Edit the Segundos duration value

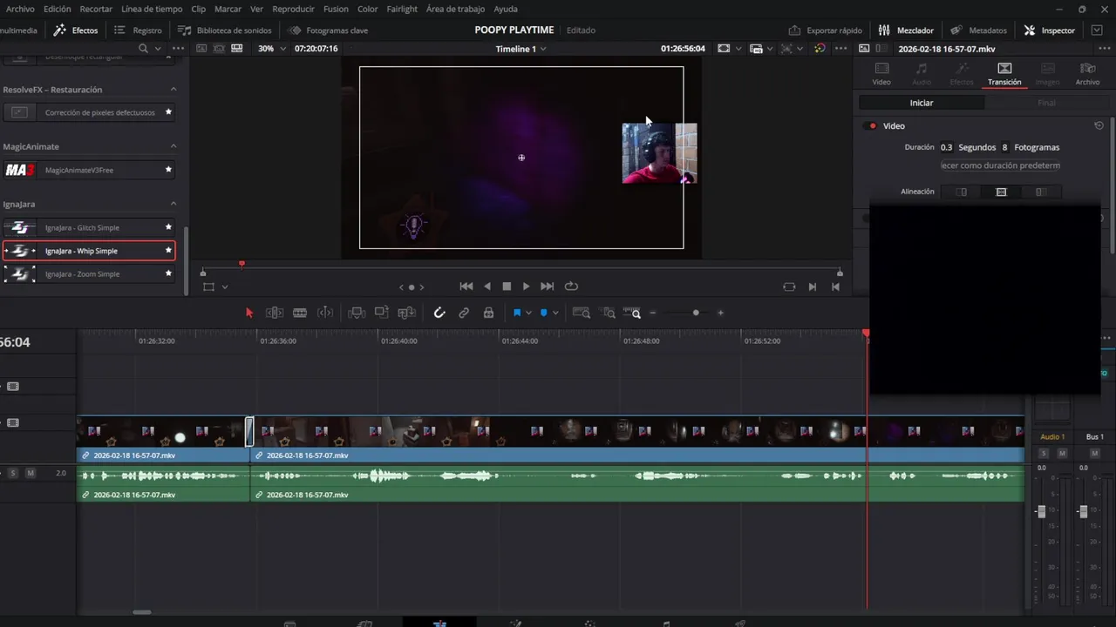[946, 147]
